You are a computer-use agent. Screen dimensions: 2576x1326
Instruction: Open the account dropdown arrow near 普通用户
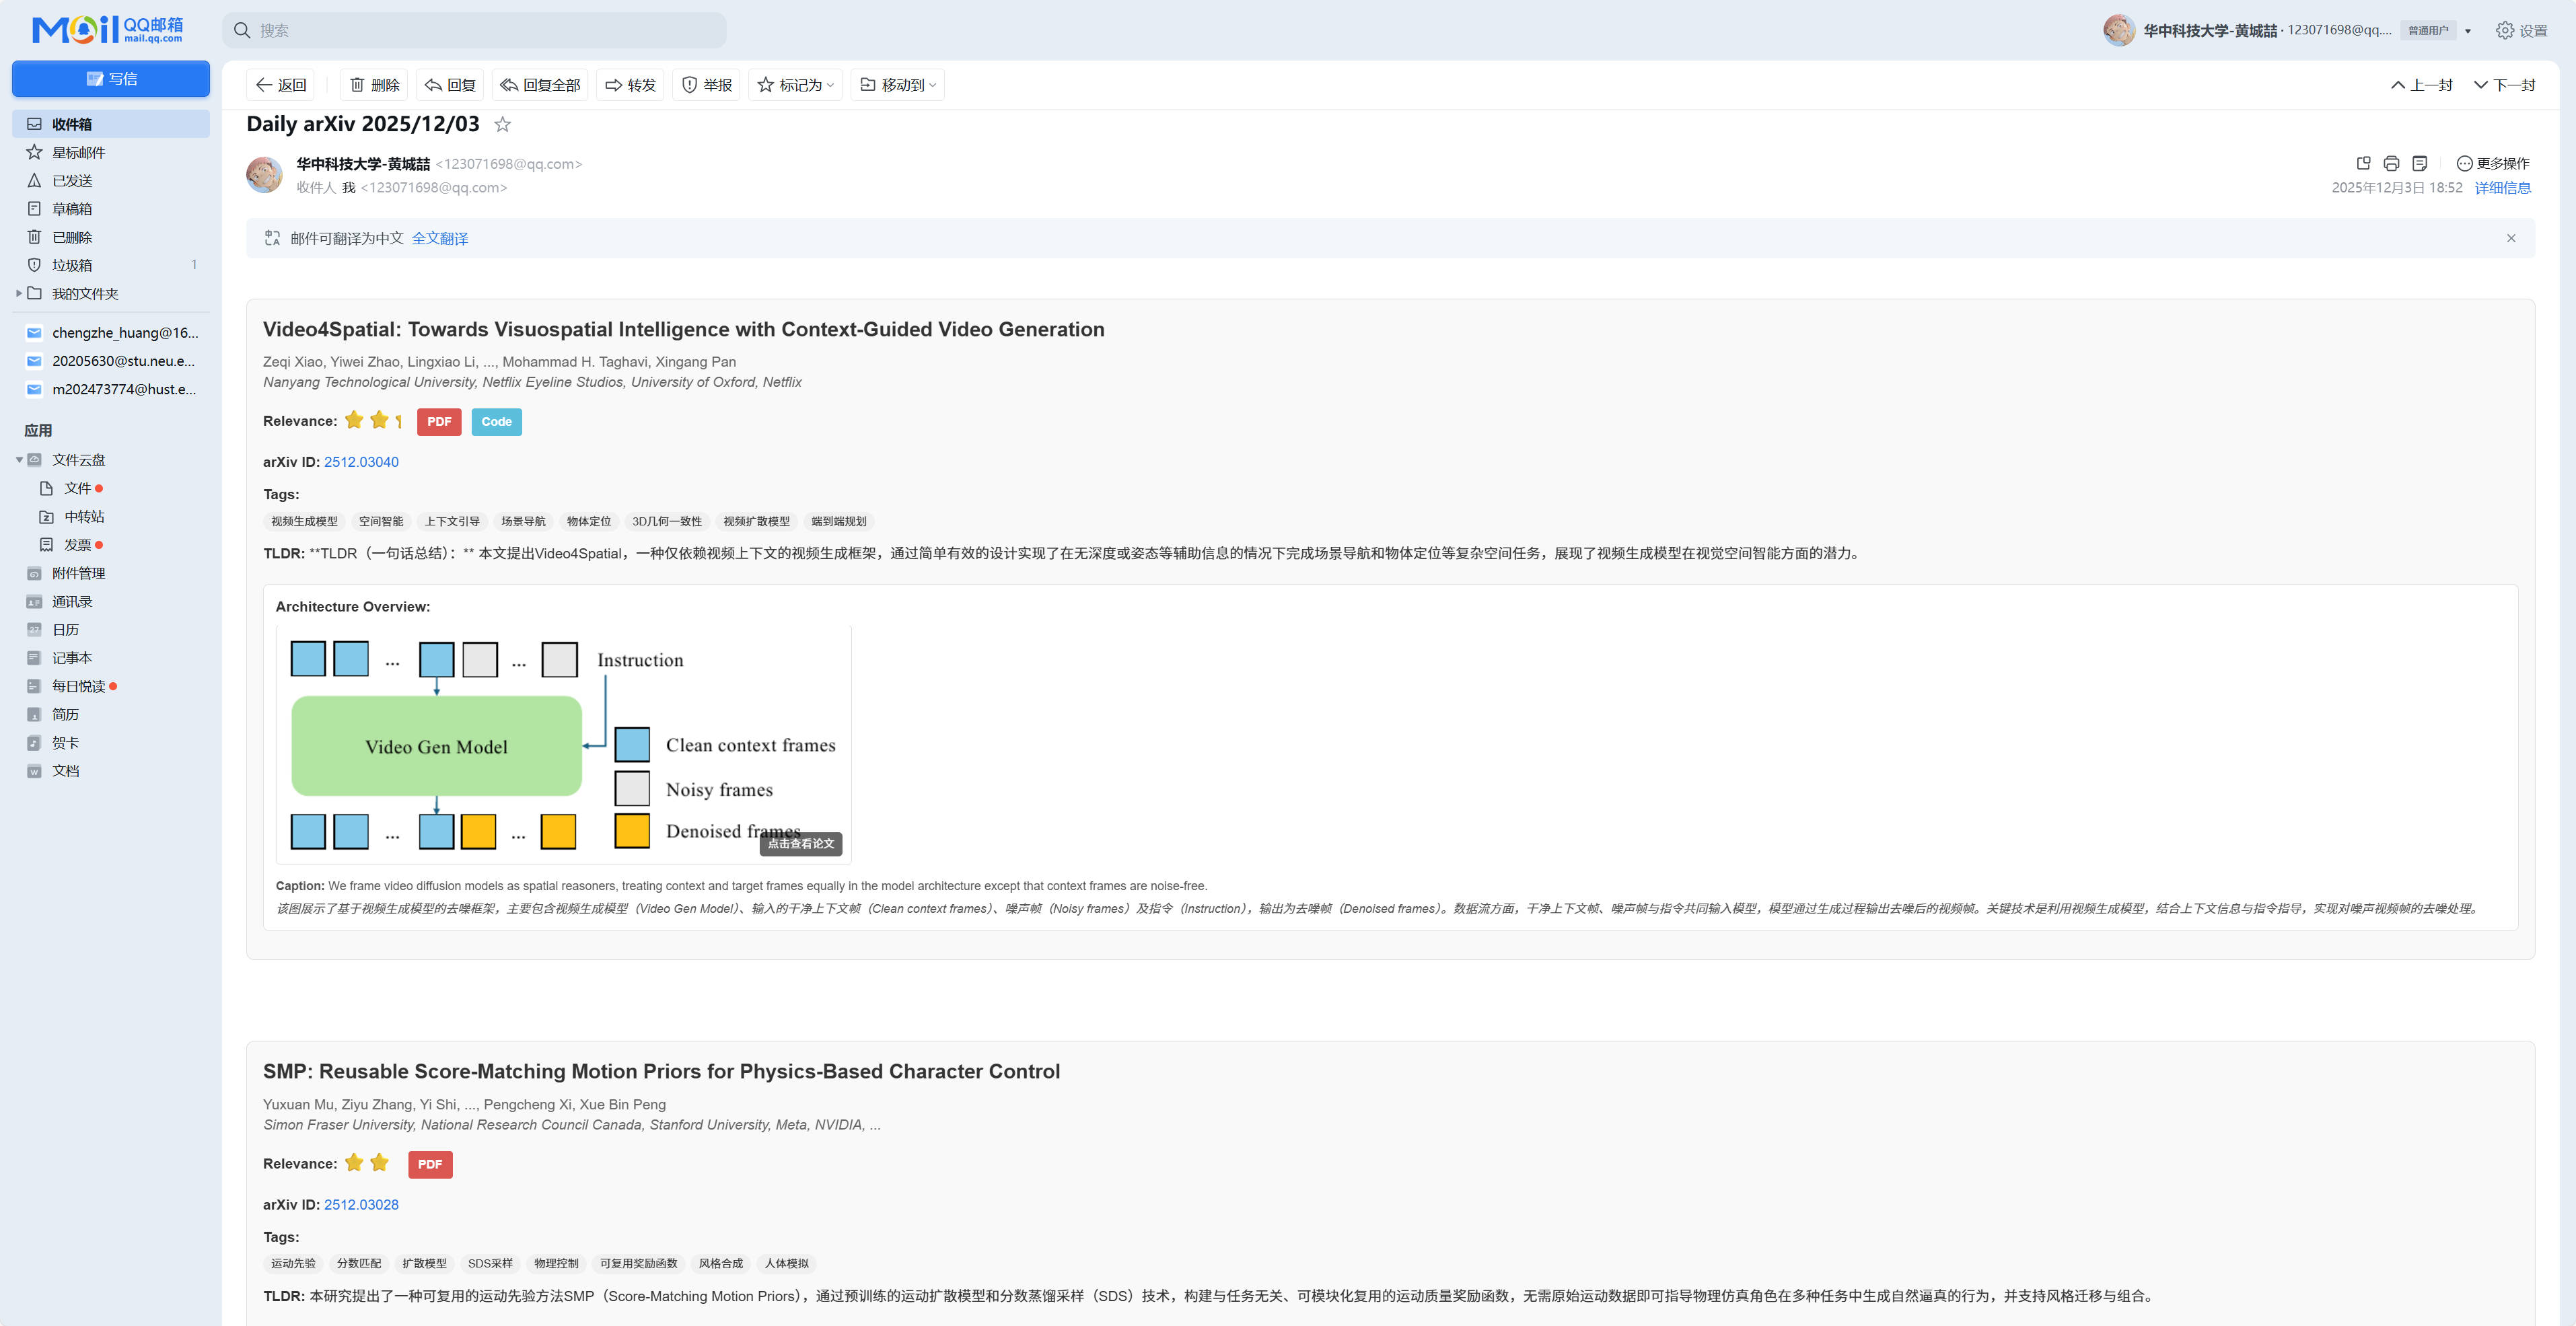pos(2468,31)
